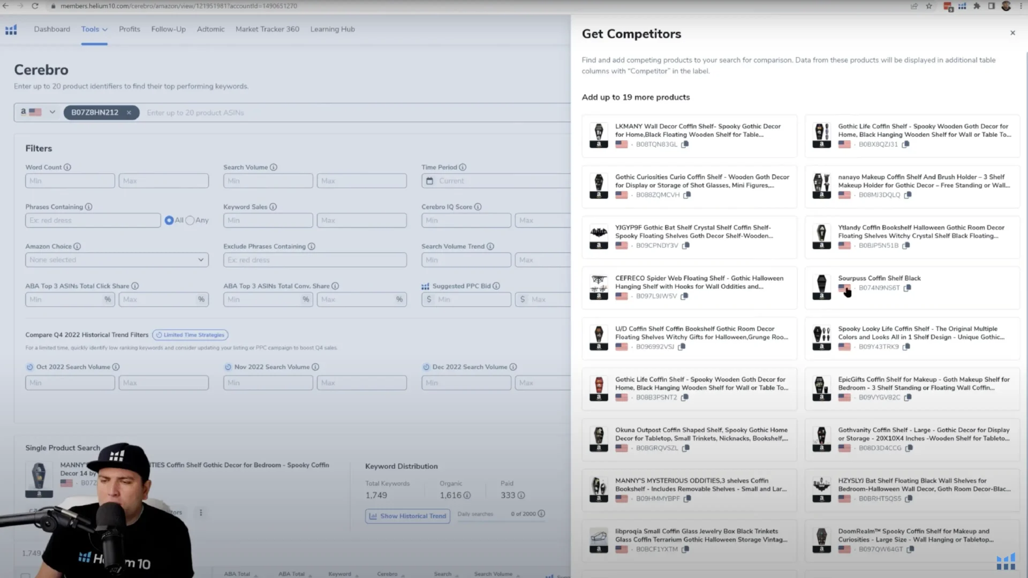Open the browser three-dot menu
Image resolution: width=1028 pixels, height=578 pixels.
pyautogui.click(x=1021, y=6)
